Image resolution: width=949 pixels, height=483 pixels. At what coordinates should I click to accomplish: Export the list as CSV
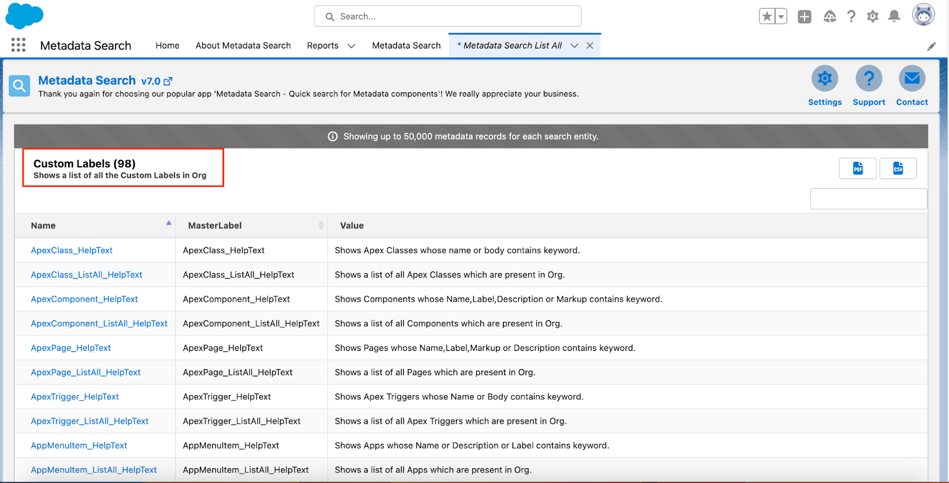[898, 168]
